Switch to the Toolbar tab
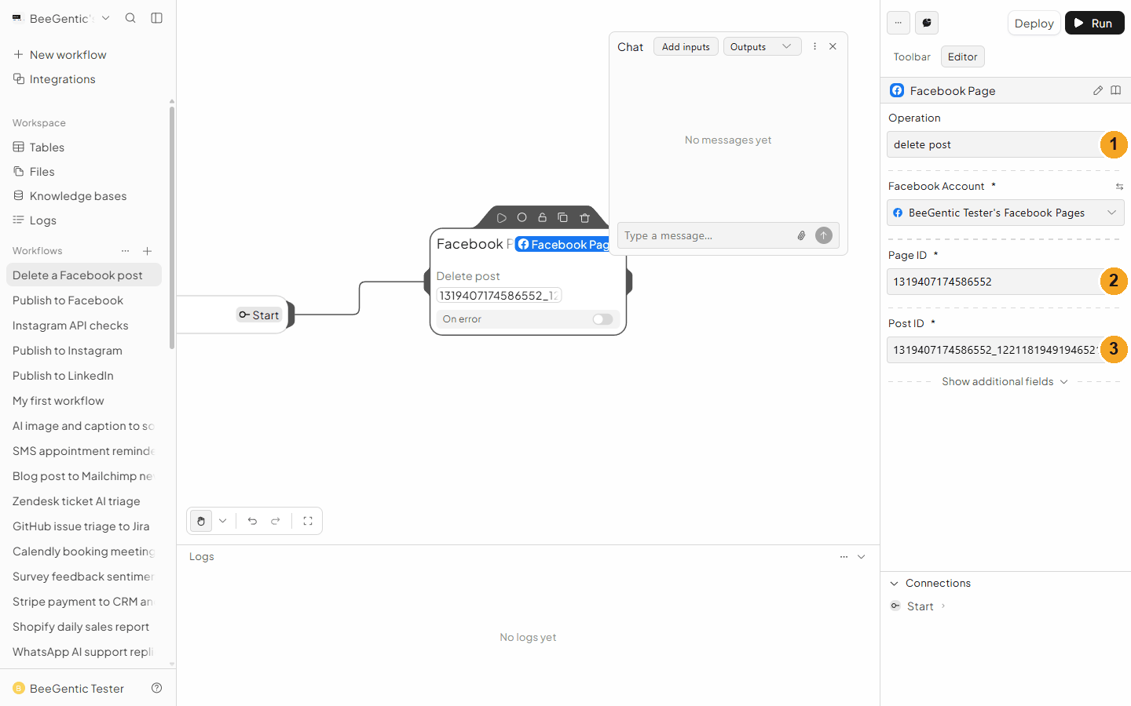This screenshot has height=706, width=1131. (912, 56)
